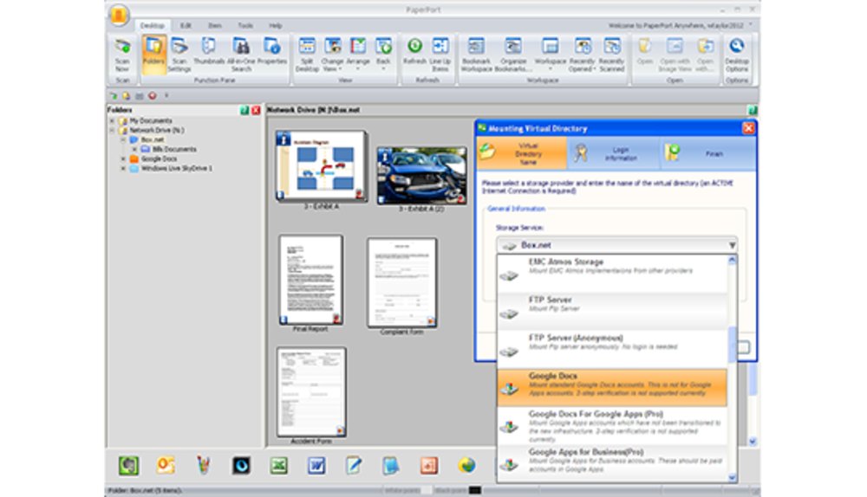Image resolution: width=867 pixels, height=497 pixels.
Task: Click the Scan Now icon
Action: coord(122,55)
